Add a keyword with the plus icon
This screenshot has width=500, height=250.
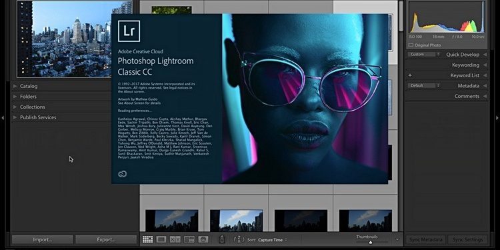(x=410, y=75)
